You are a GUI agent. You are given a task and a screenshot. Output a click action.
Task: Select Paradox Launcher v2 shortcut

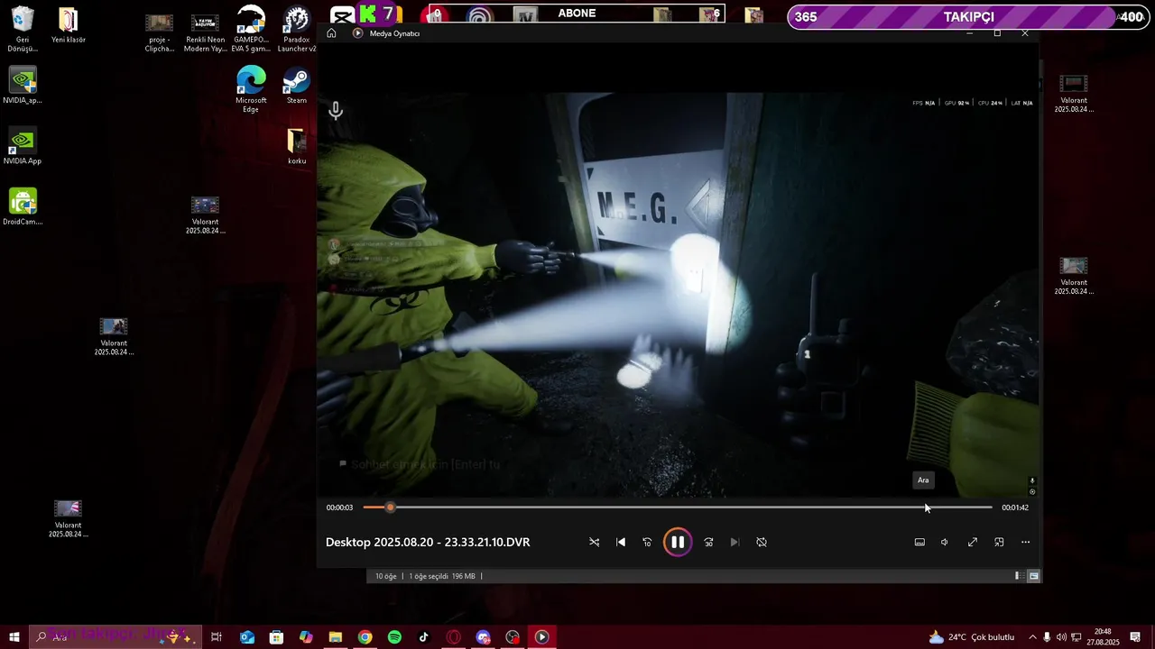296,29
